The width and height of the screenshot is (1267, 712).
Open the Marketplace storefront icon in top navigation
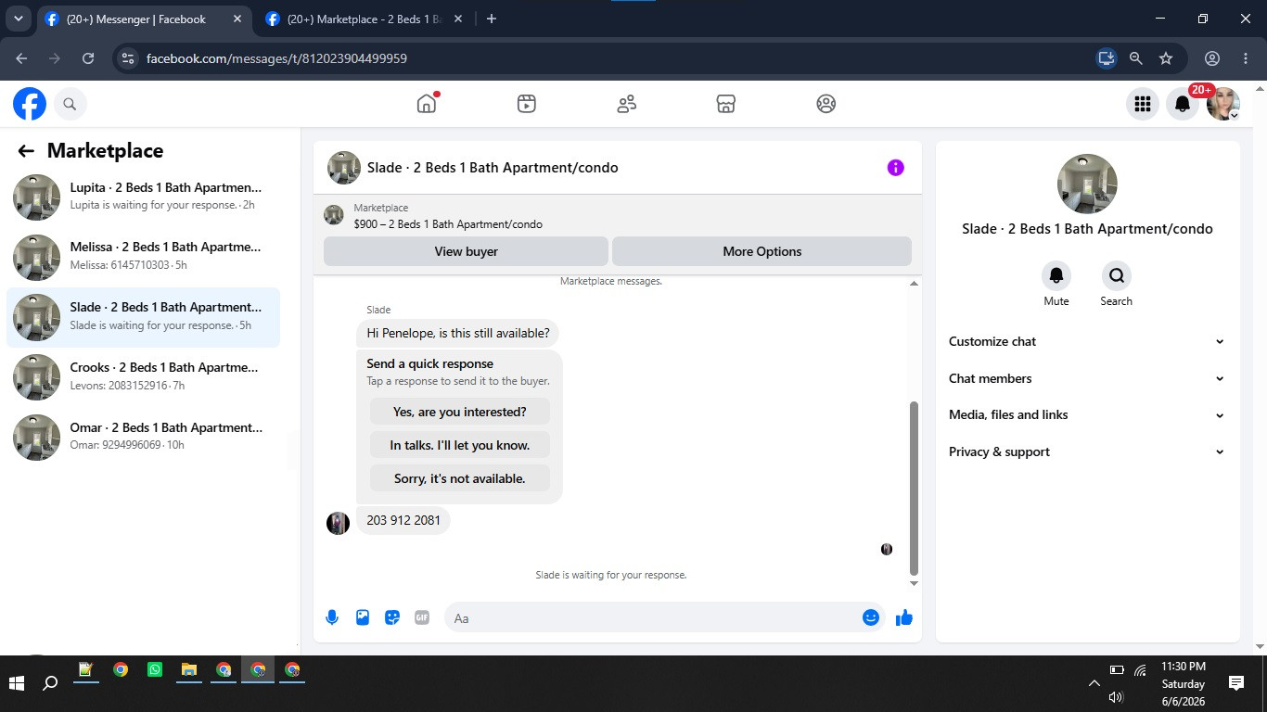tap(726, 104)
